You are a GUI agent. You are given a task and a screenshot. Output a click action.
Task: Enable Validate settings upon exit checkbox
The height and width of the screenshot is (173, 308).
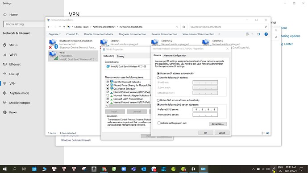click(x=159, y=123)
